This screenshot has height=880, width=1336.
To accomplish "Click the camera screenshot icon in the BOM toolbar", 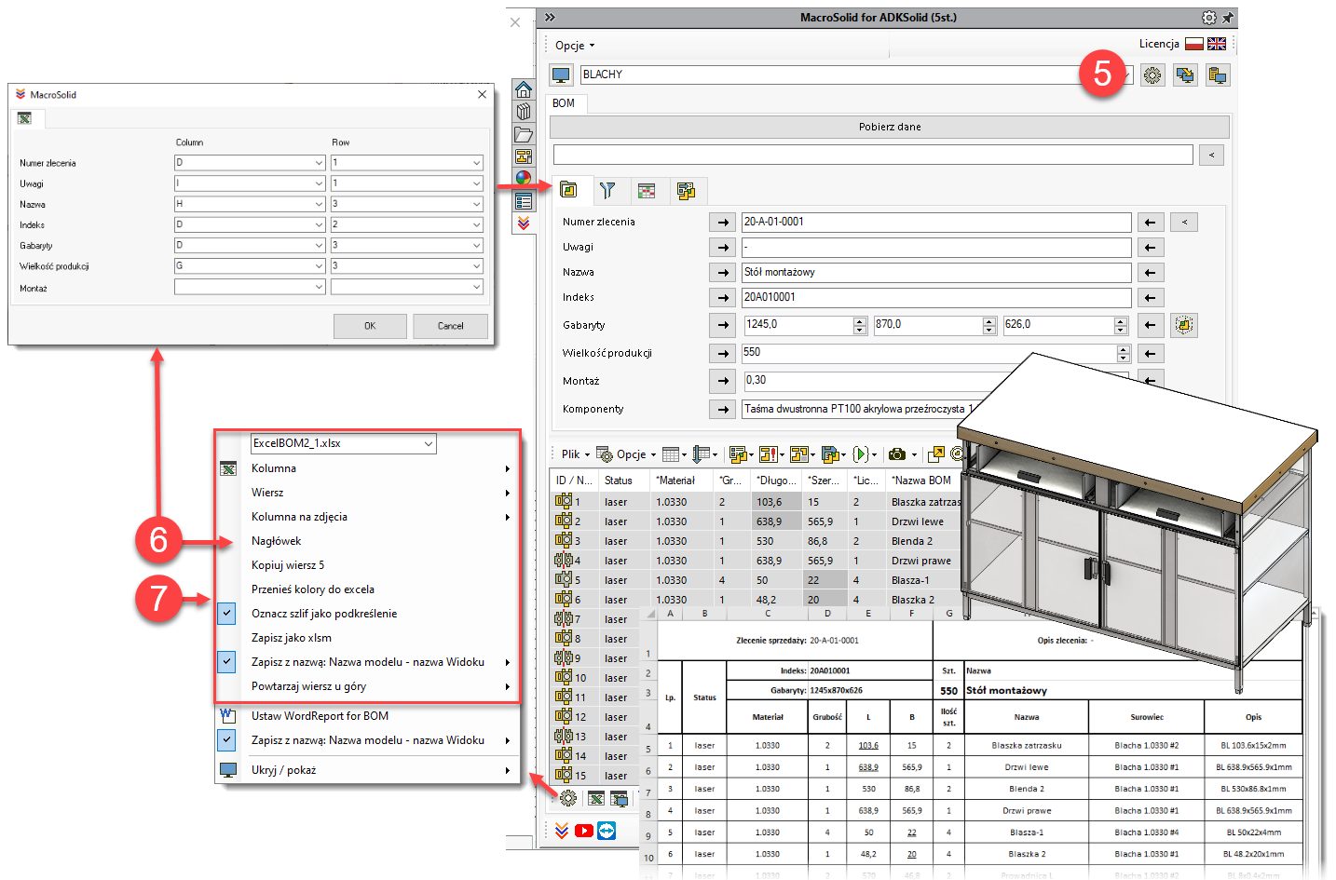I will [x=897, y=454].
